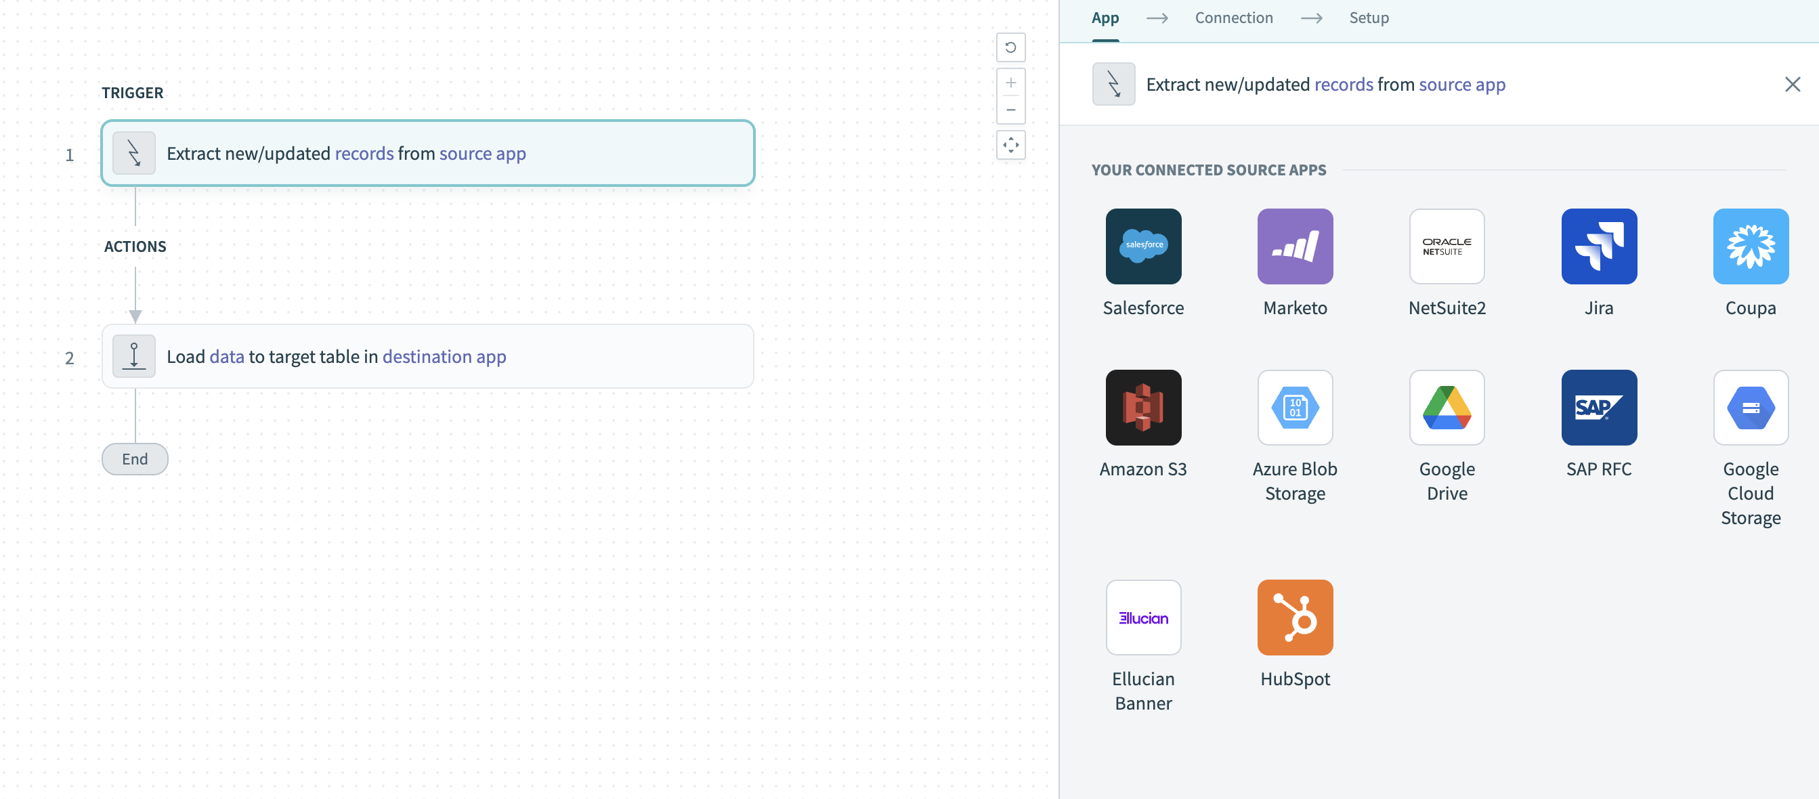Click the End node of the workflow

click(x=134, y=459)
